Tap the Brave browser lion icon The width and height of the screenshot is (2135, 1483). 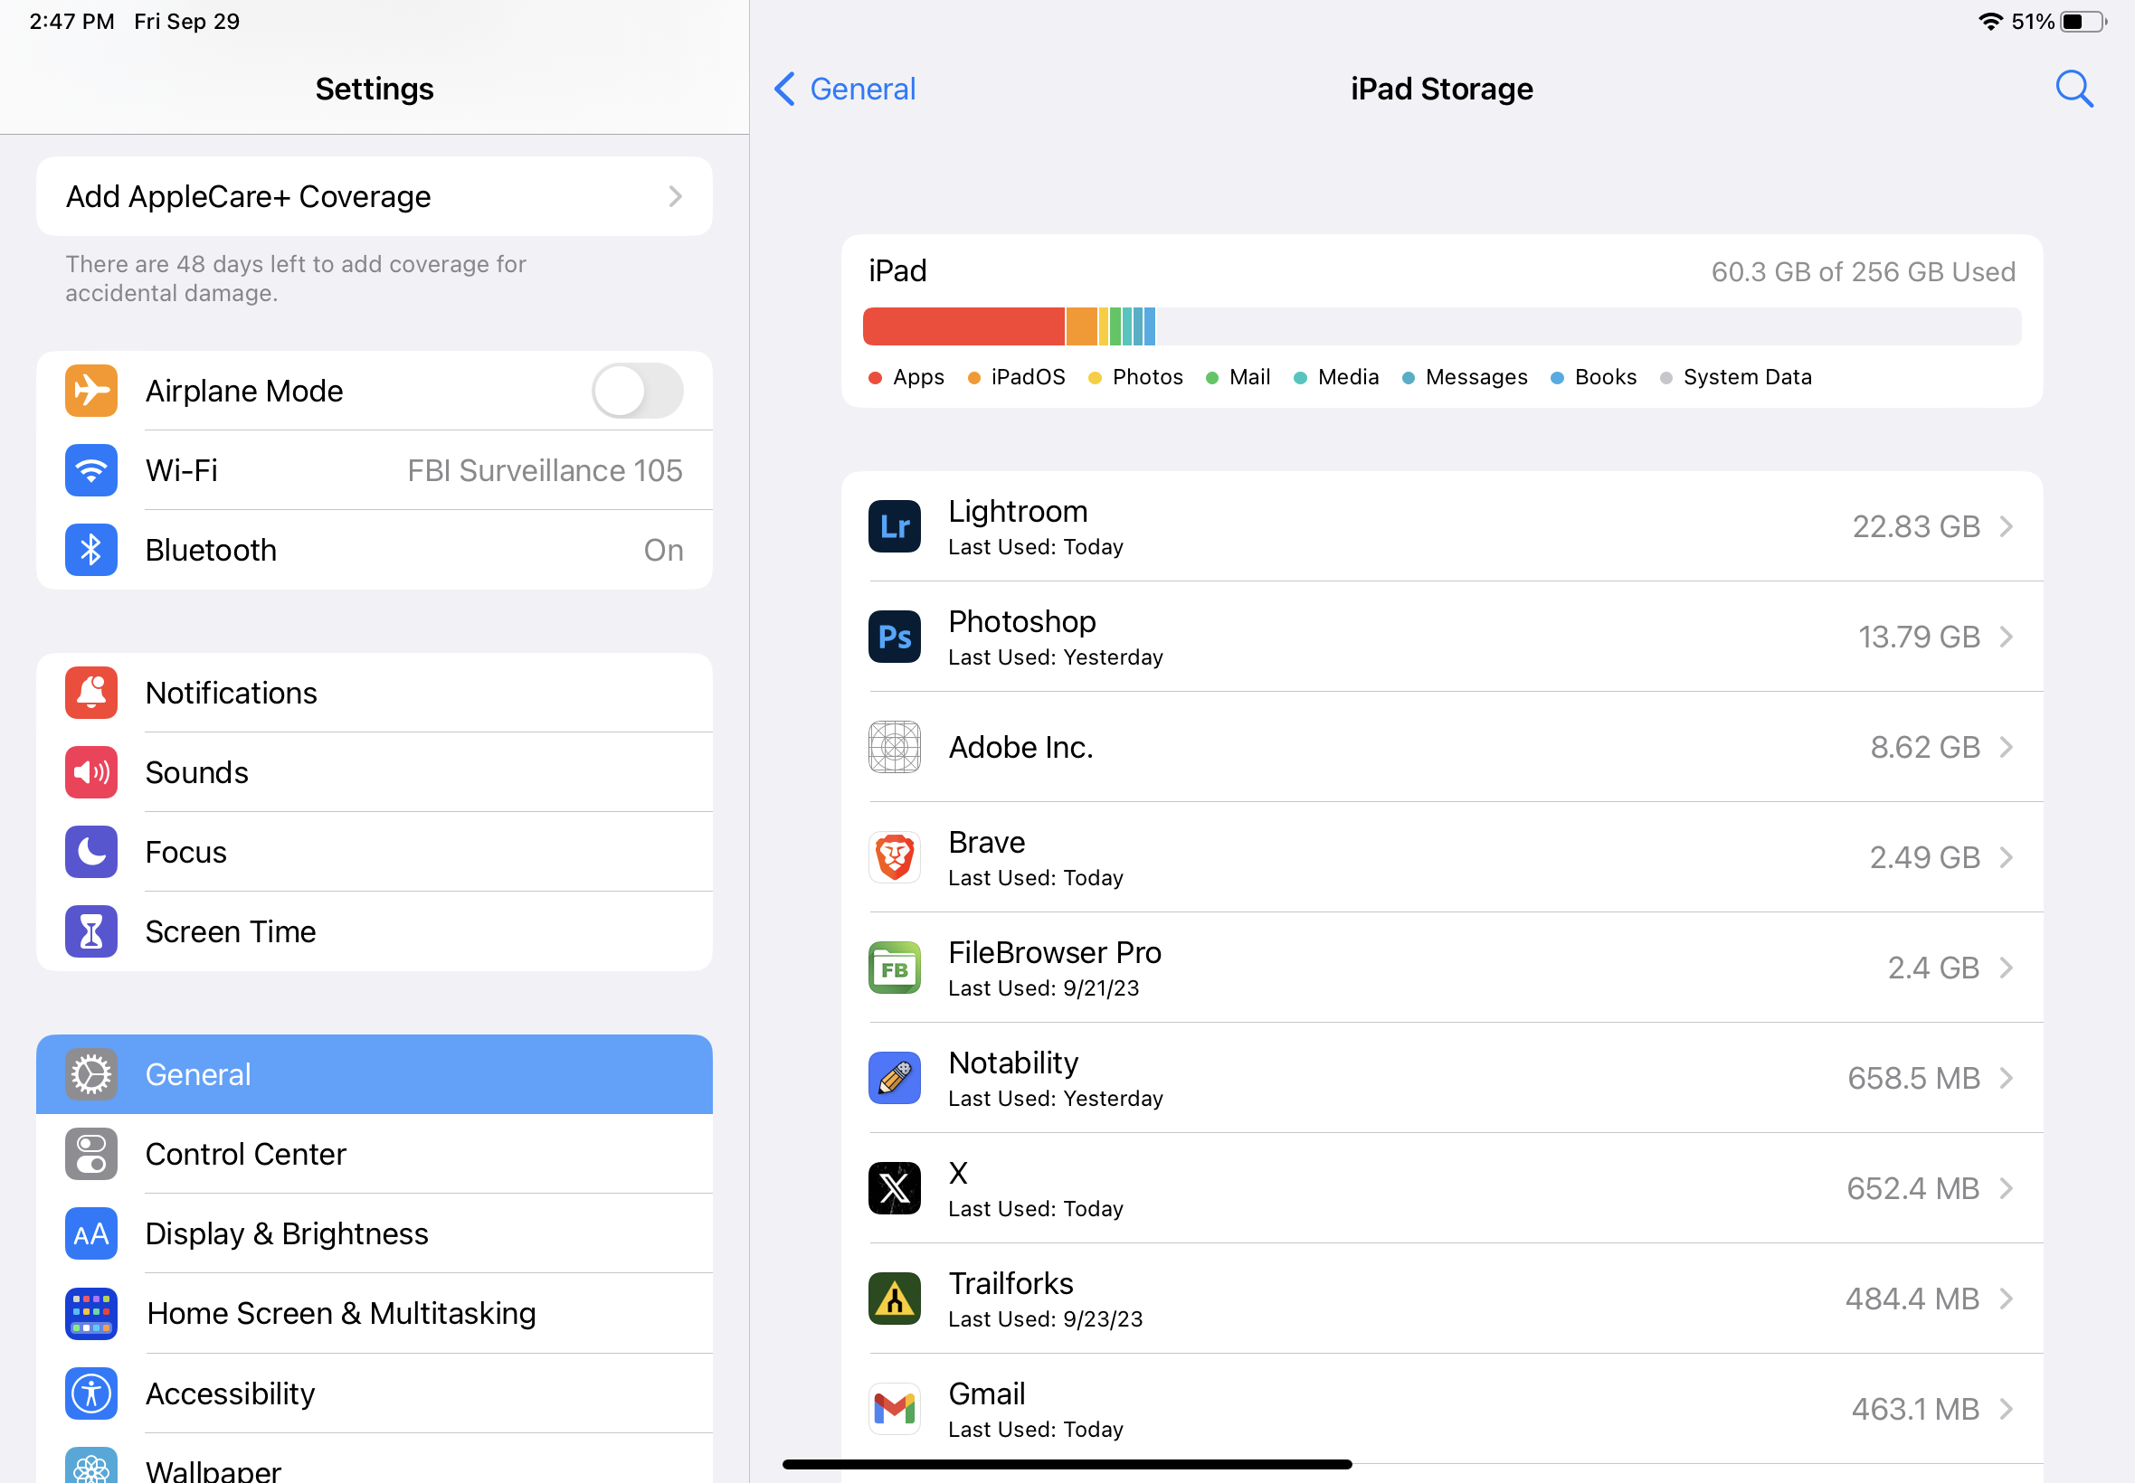point(893,855)
